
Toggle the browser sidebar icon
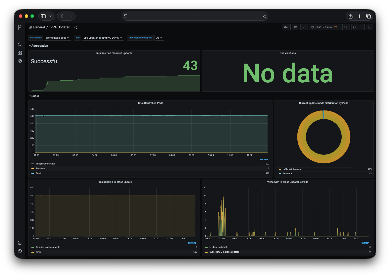(43, 16)
